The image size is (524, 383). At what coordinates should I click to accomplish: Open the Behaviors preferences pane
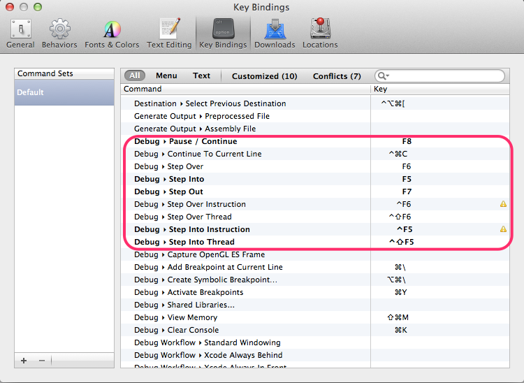(x=59, y=34)
